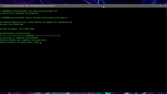Click the 'bcdedit /set hypervisorlaunchtype off' line
Image resolution: width=167 pixels, height=94 pixels.
tap(28, 11)
